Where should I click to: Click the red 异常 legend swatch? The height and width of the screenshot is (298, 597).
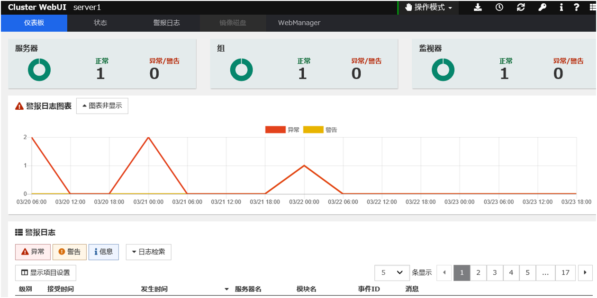pyautogui.click(x=275, y=130)
